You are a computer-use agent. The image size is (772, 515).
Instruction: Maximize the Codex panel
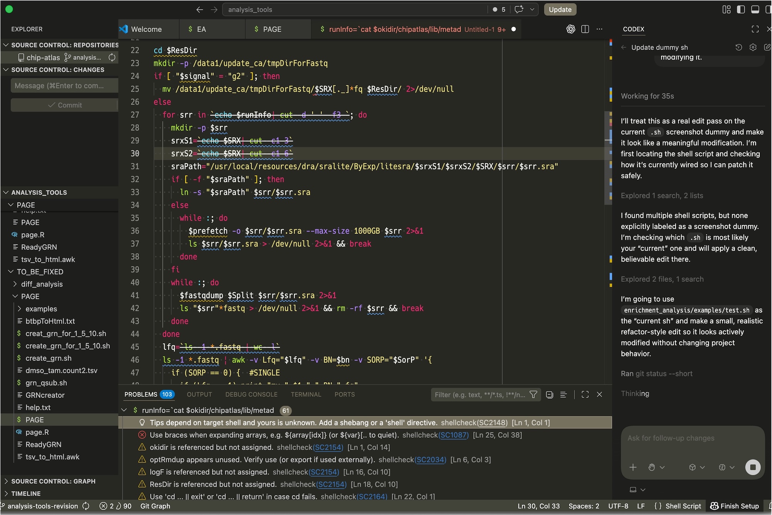pyautogui.click(x=755, y=29)
